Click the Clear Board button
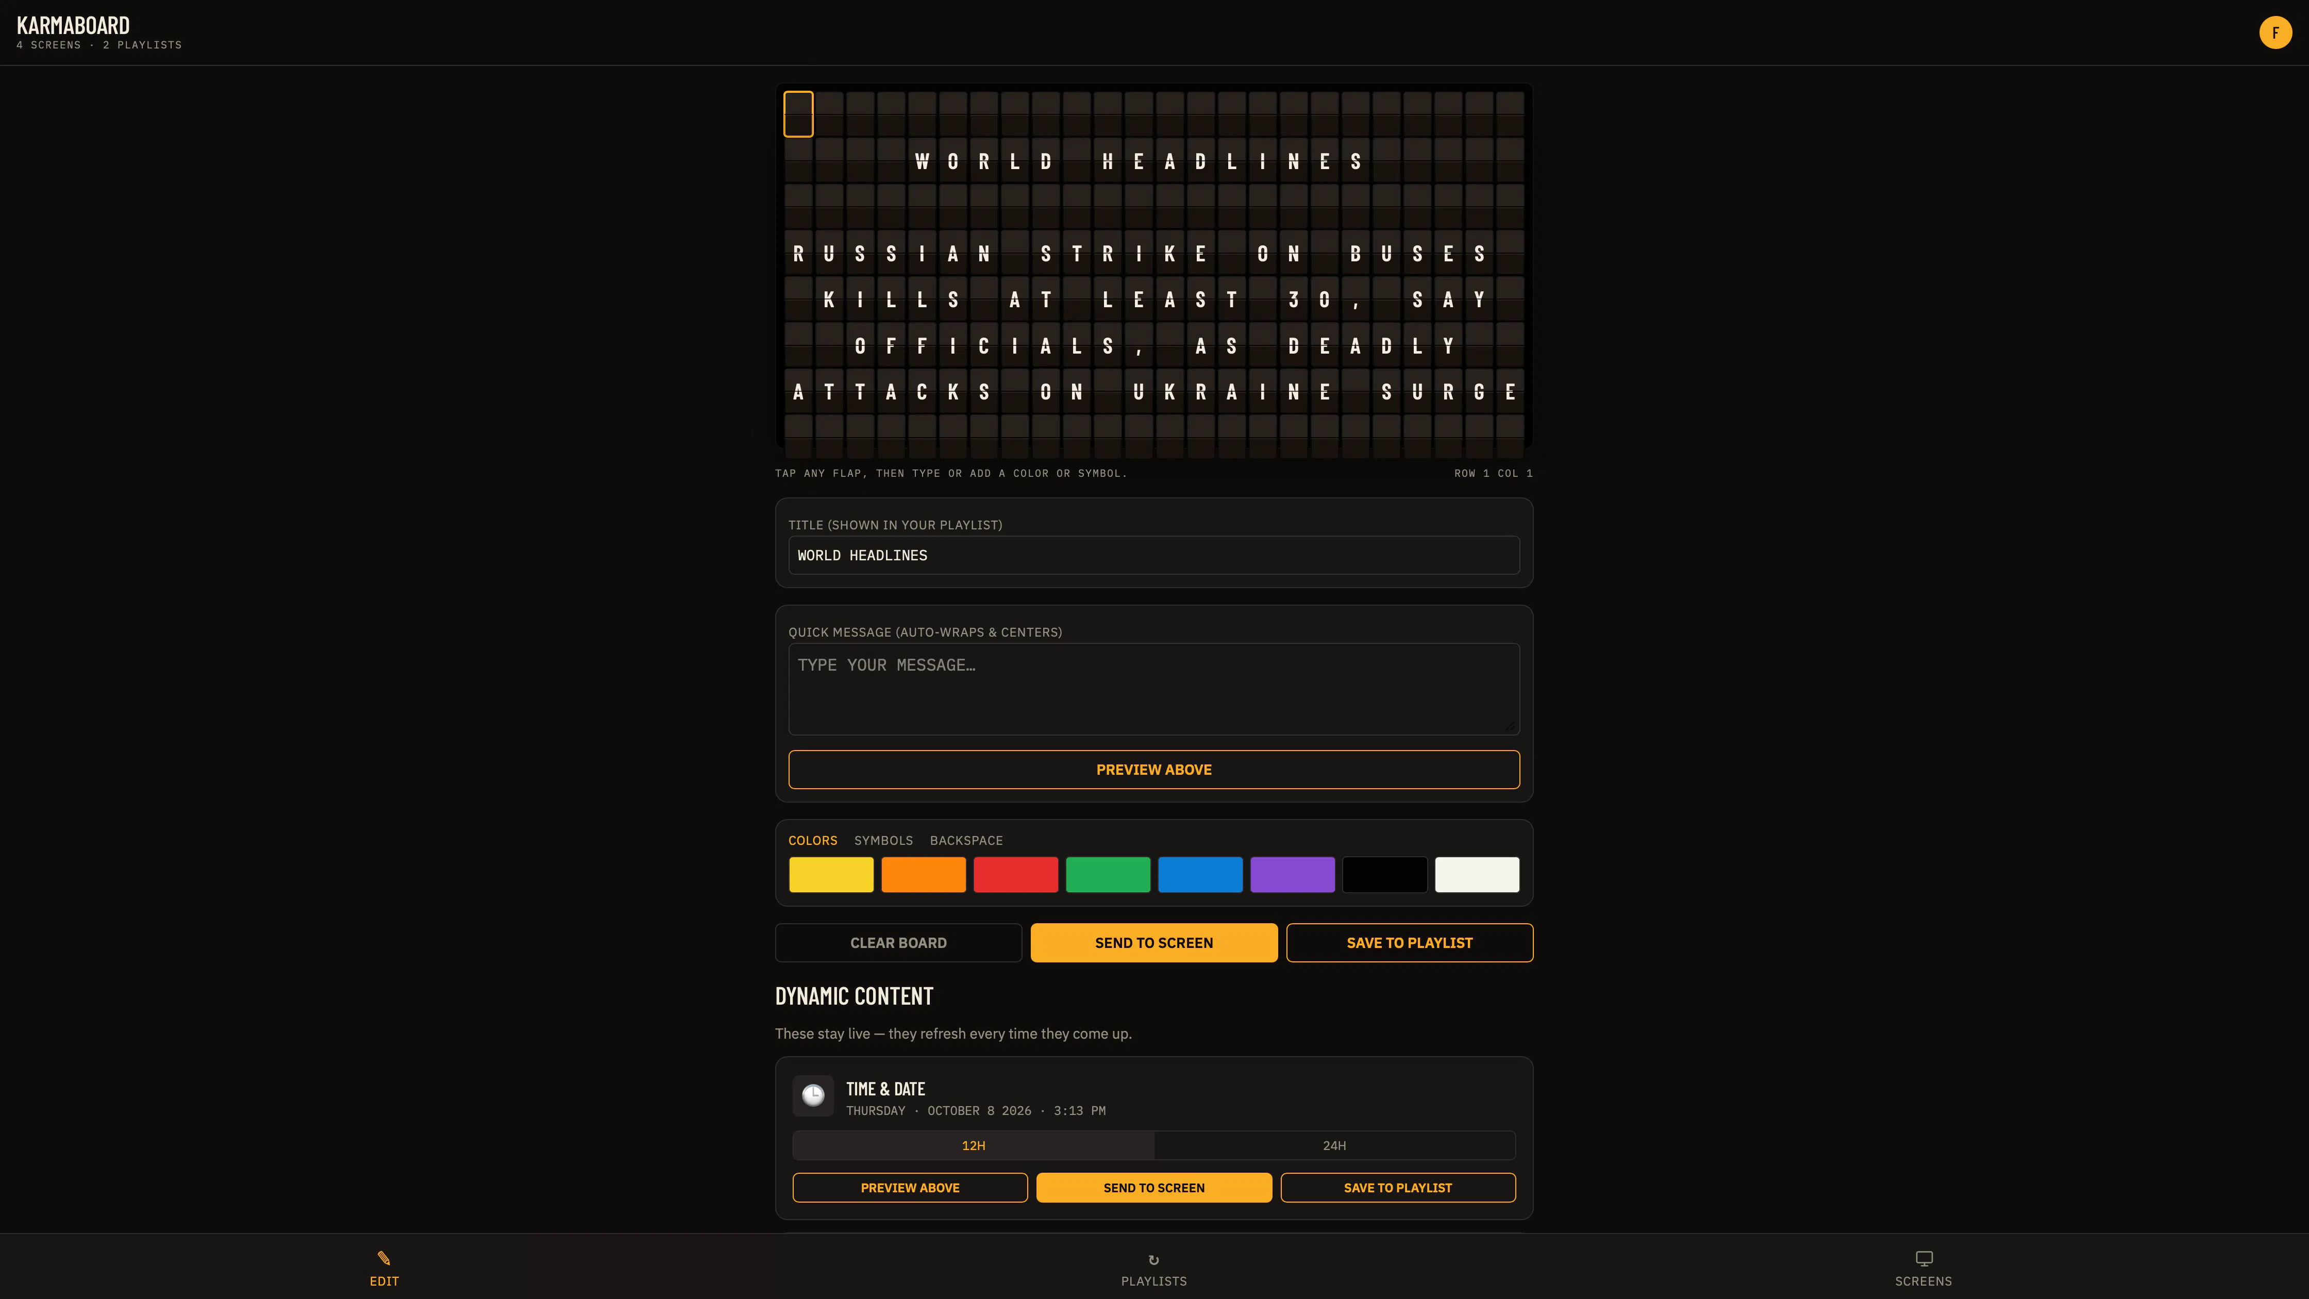 point(898,943)
